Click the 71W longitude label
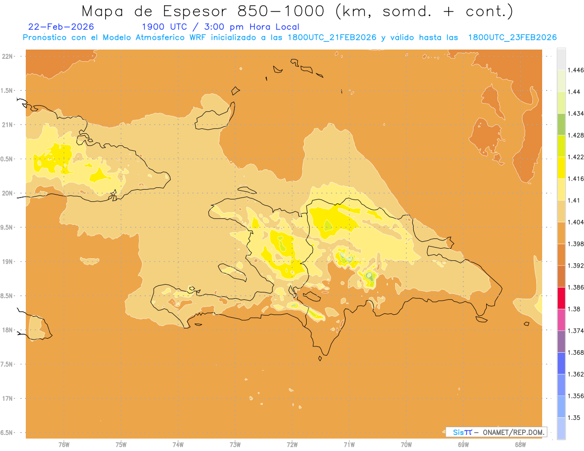Image resolution: width=584 pixels, height=451 pixels. click(x=349, y=444)
